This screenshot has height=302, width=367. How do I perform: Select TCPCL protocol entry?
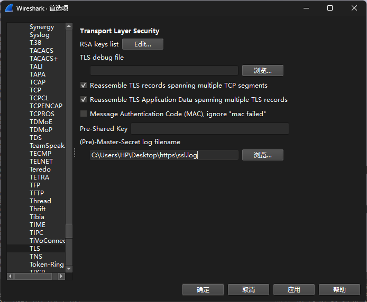(x=39, y=98)
